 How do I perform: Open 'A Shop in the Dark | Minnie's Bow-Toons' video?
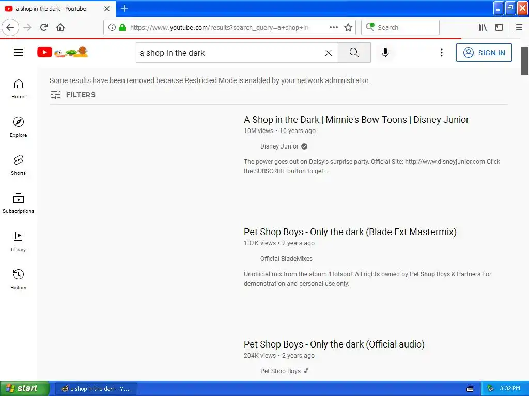point(356,120)
